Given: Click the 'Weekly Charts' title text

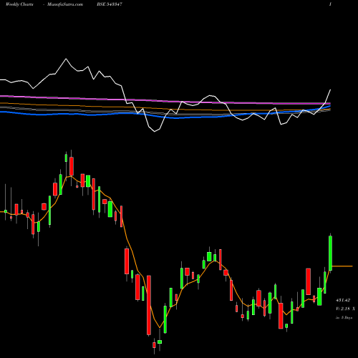Looking at the screenshot, I should click(19, 4).
